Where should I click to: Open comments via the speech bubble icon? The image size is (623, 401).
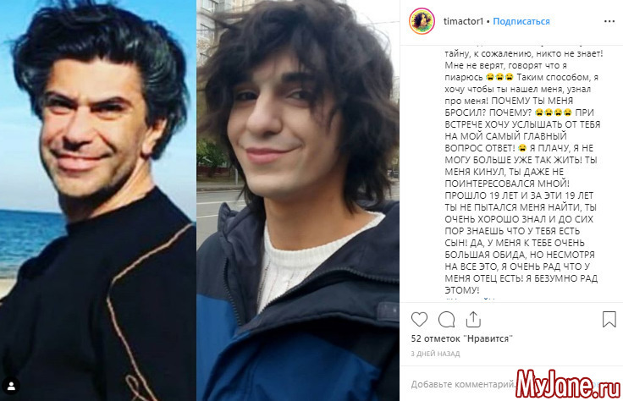pos(447,319)
